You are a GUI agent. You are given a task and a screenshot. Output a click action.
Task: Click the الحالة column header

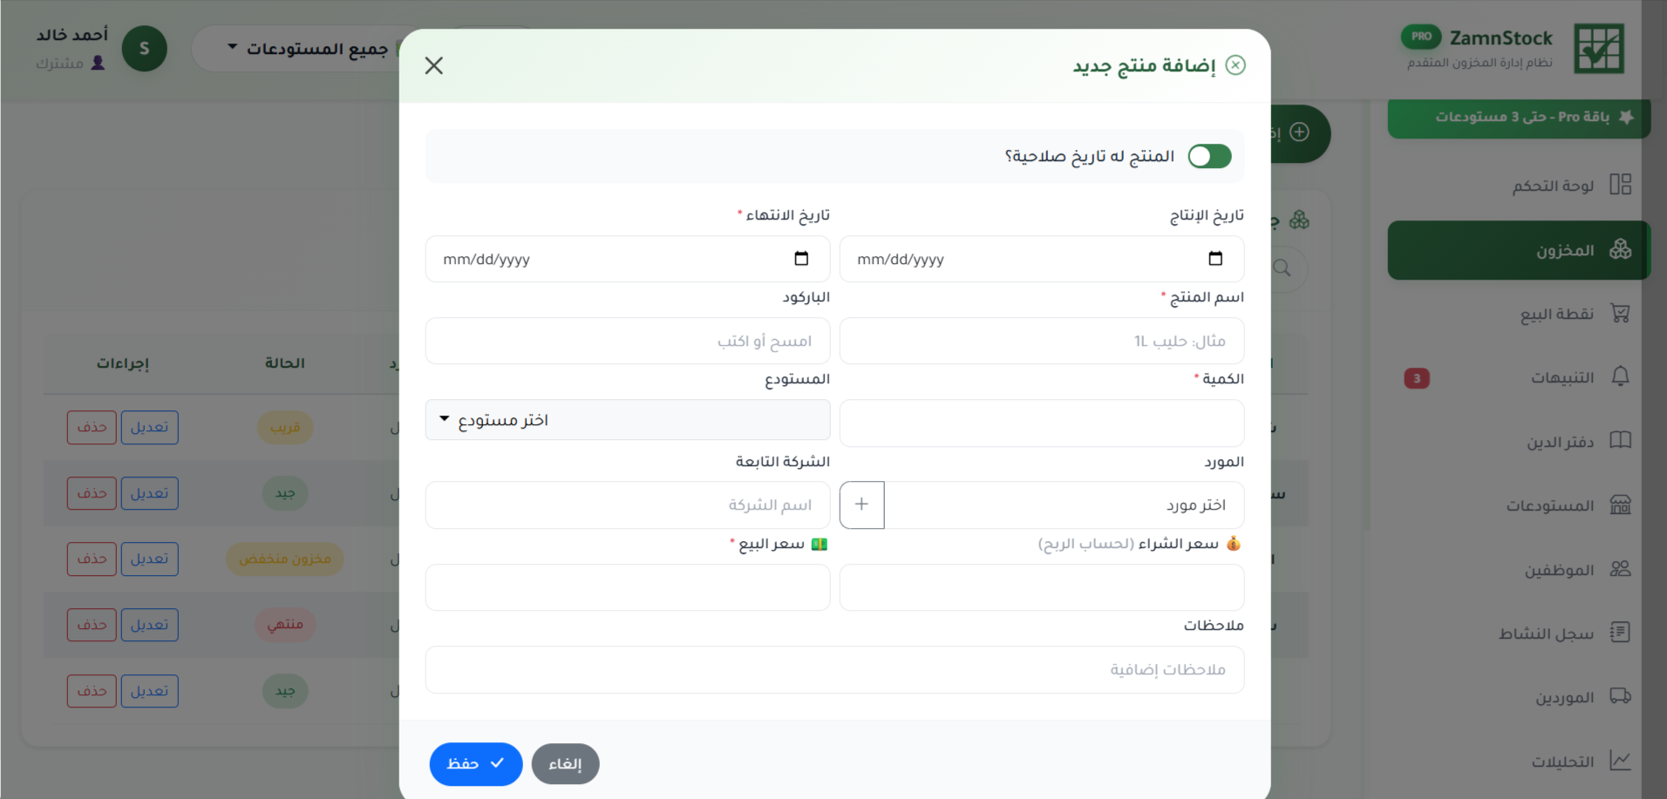[285, 363]
